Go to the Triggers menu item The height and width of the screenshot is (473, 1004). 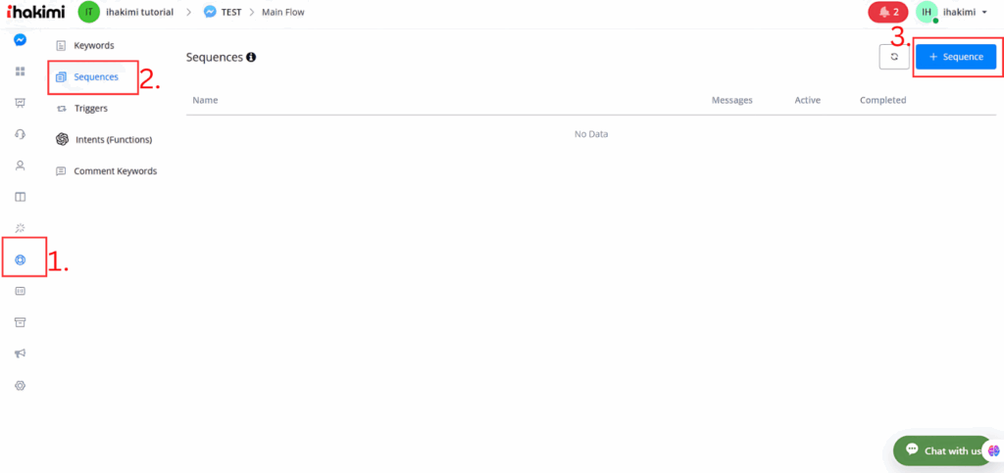(x=90, y=108)
